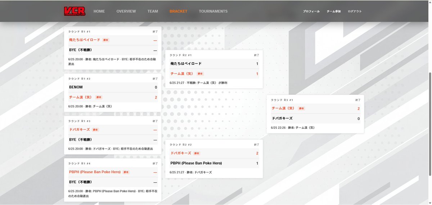This screenshot has height=205, width=432.
Task: Select チーム漢（笑） in round R1 #2
Action: click(x=80, y=97)
